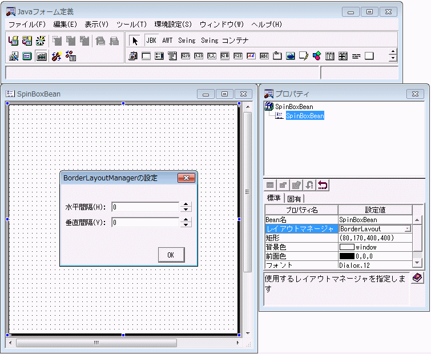Click the yellow-grid form icon in main toolbar

coord(27,41)
